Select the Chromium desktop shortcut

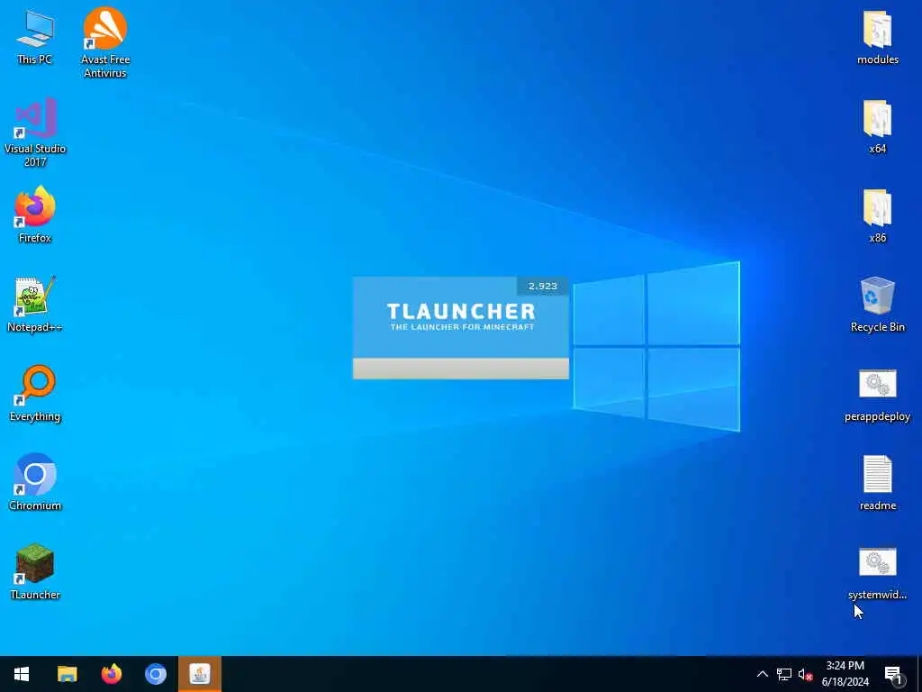35,483
